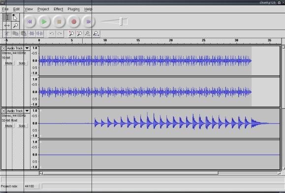The width and height of the screenshot is (285, 193).
Task: Start recording with the red Record button
Action: [74, 22]
